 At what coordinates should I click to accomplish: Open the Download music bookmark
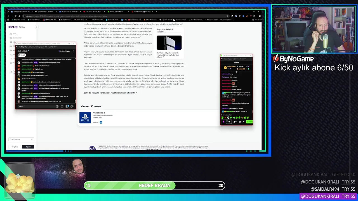[180, 20]
